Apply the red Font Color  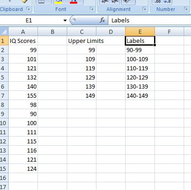(74, 2)
